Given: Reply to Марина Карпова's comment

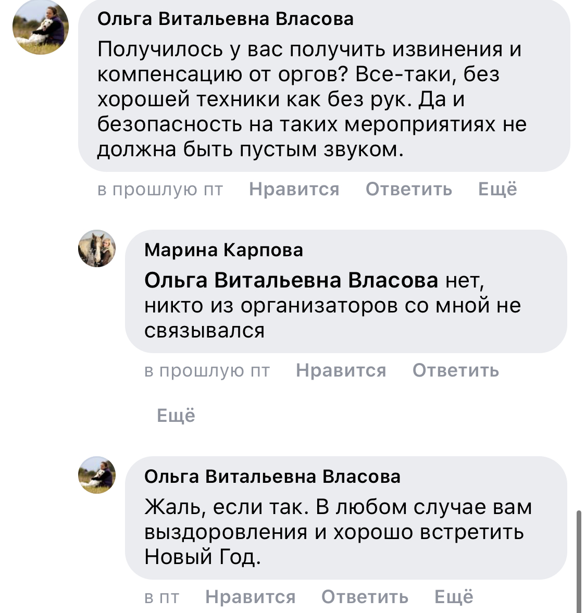Looking at the screenshot, I should point(455,370).
